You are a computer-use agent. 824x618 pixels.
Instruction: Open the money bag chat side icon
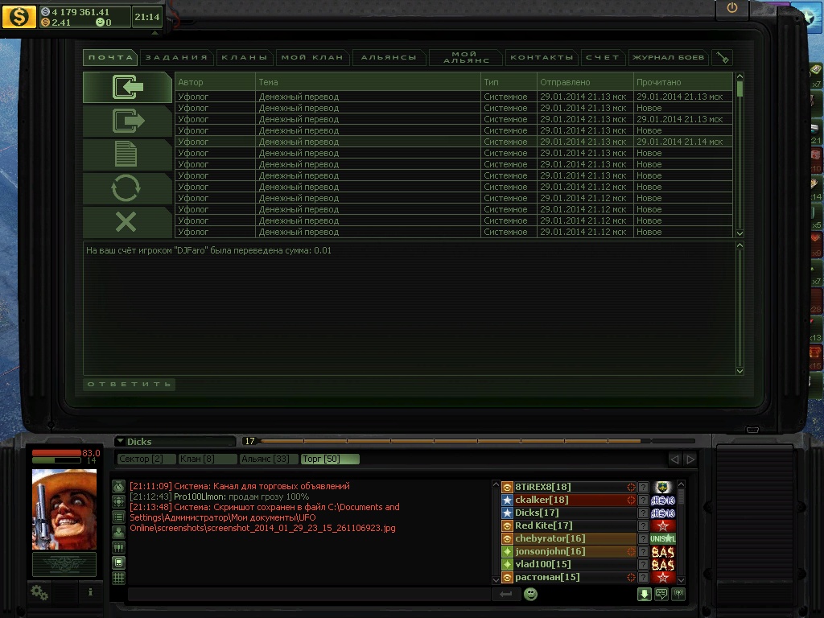119,487
